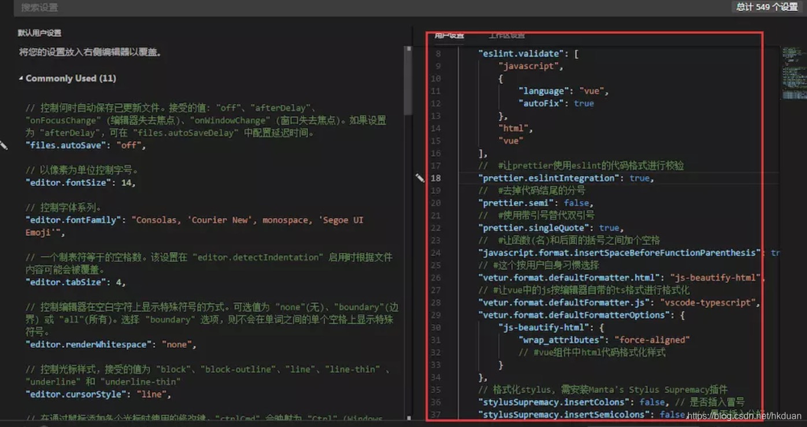Viewport: 807px width, 427px height.
Task: Click the "files.autoSave": "off" line
Action: pyautogui.click(x=86, y=145)
